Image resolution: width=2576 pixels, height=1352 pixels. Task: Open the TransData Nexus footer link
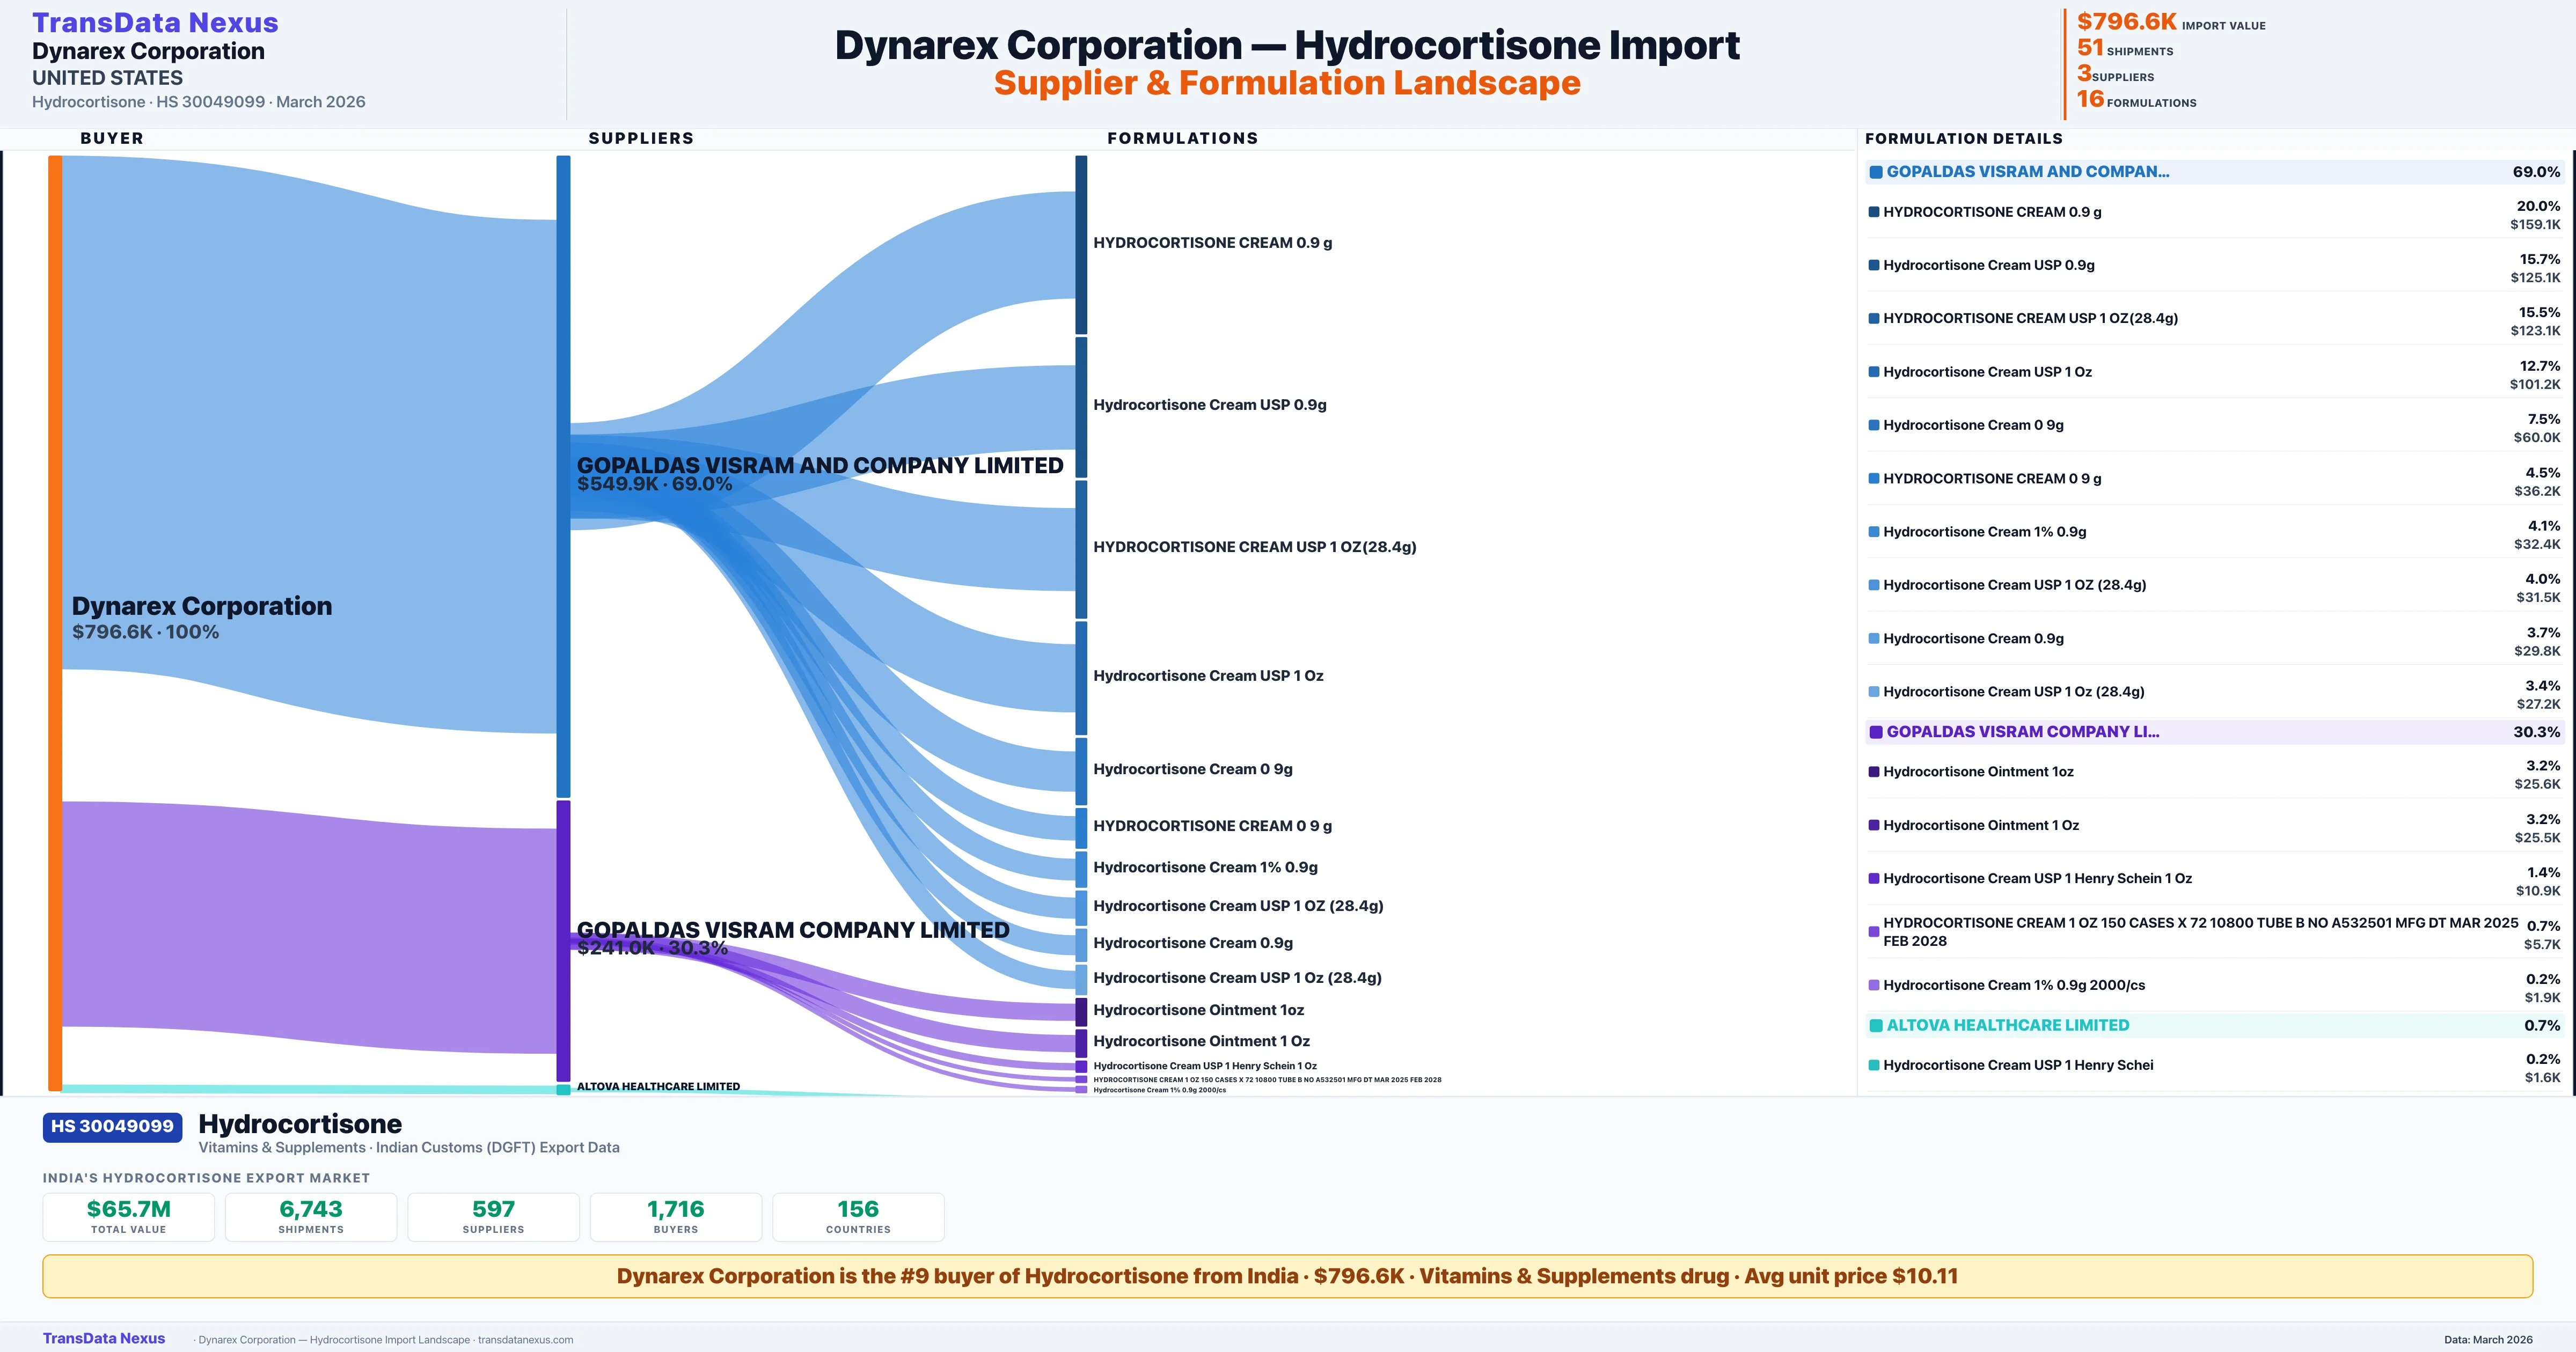[x=104, y=1338]
